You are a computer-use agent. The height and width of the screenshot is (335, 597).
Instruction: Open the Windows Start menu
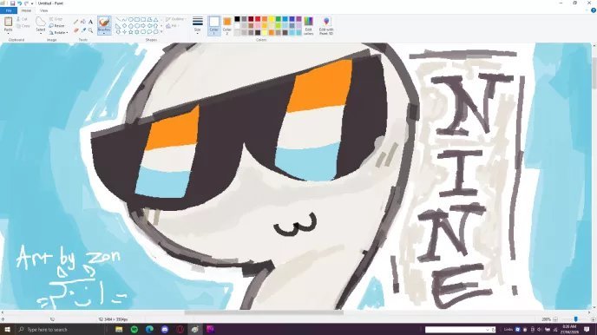click(x=7, y=329)
